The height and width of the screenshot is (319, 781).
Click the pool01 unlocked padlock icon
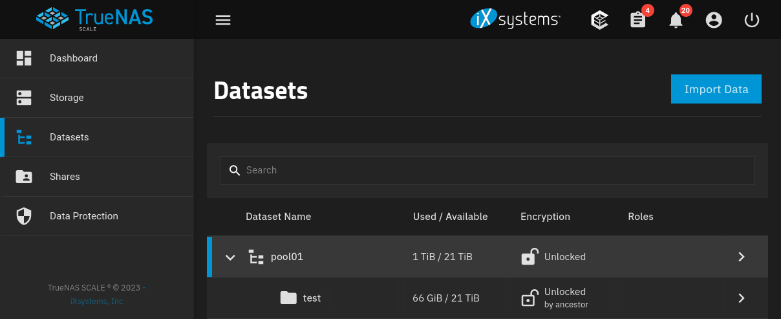point(529,257)
